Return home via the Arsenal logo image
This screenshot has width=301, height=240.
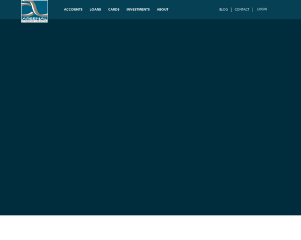pos(34,11)
